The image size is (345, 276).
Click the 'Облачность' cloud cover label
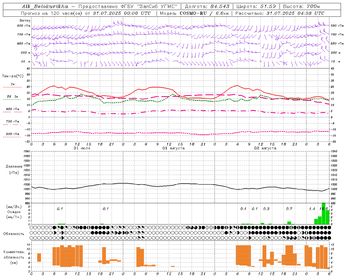(x=14, y=234)
